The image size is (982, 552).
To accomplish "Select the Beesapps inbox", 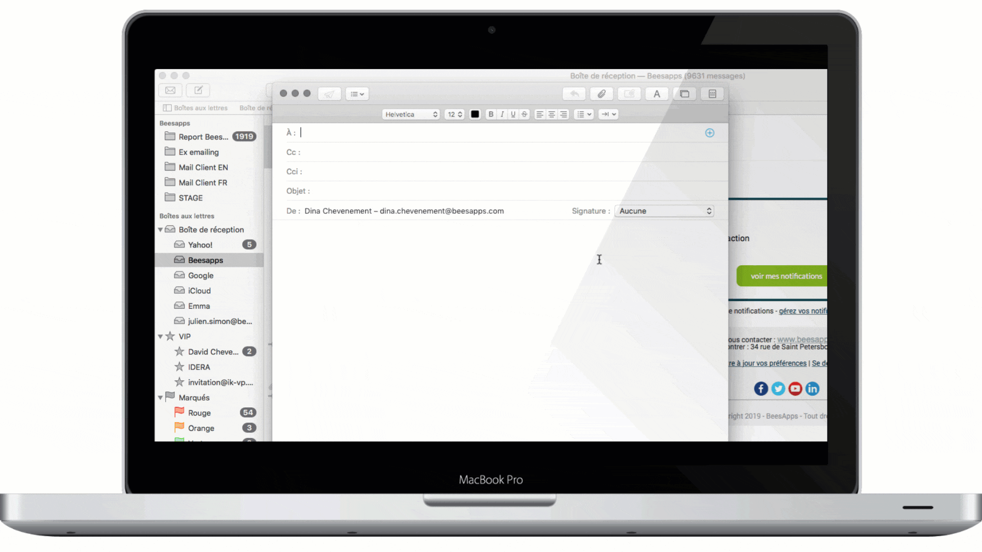I will (205, 260).
